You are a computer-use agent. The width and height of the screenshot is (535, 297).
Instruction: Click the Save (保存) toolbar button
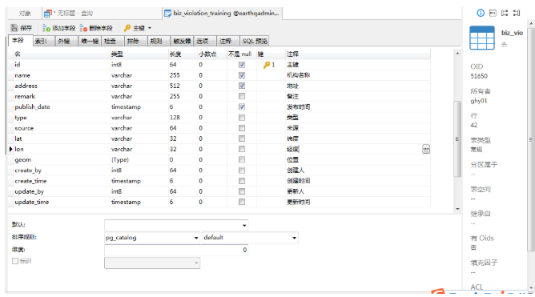tap(22, 28)
